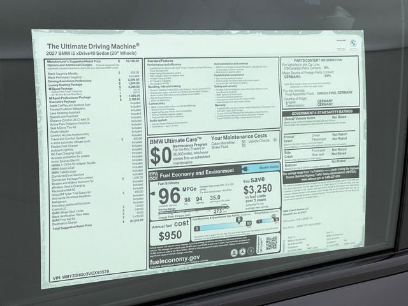Click the base price 70,100.00
Screen dimensions: 408x306
[x=132, y=61]
